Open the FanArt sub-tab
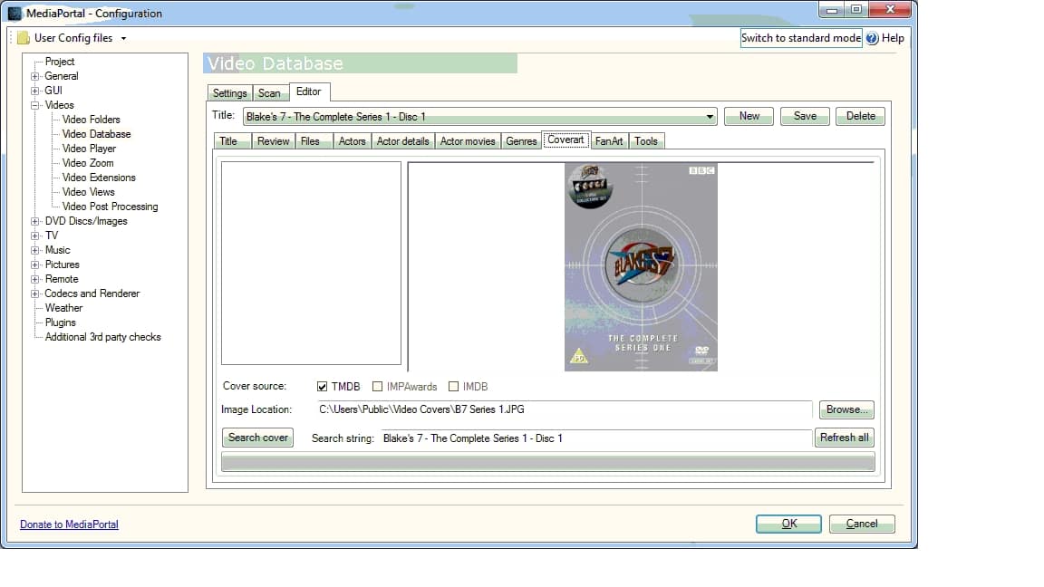1044x587 pixels. click(609, 141)
